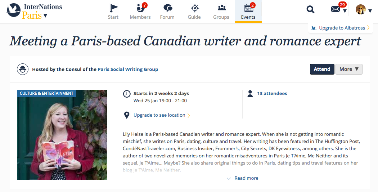
Task: Click Upgrade to see location link
Action: point(159,115)
